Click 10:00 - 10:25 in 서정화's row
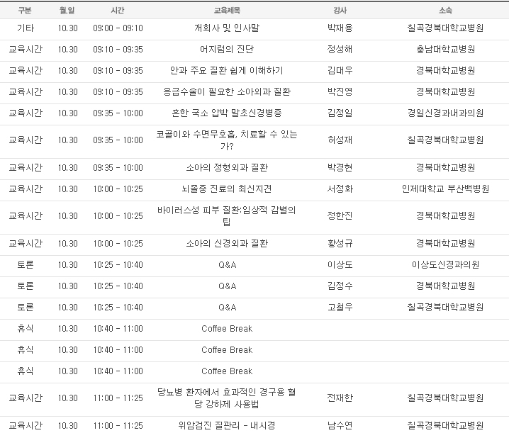The image size is (509, 433). point(118,189)
